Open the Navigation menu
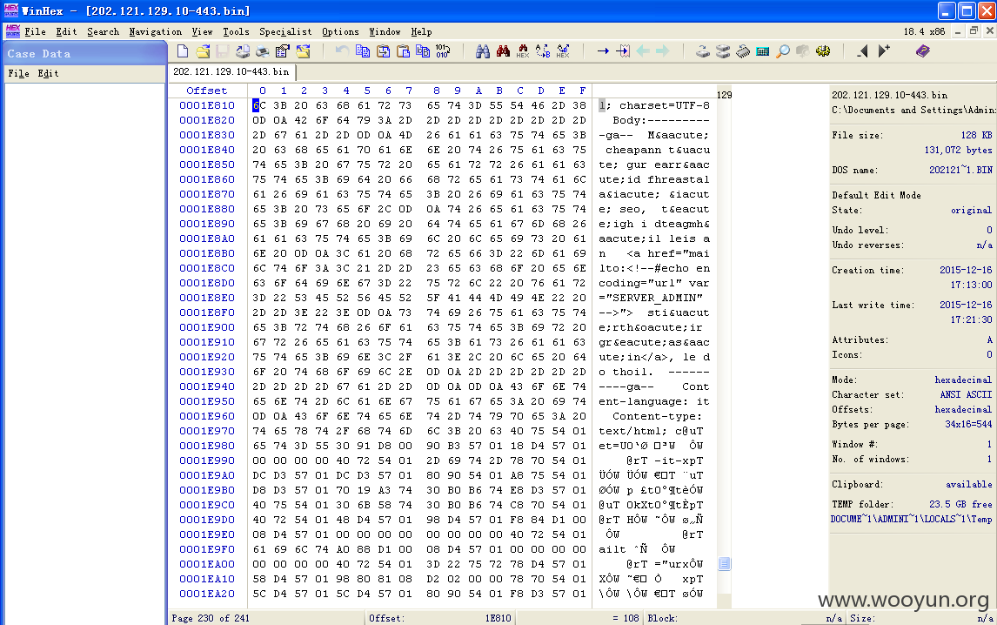 [x=155, y=32]
